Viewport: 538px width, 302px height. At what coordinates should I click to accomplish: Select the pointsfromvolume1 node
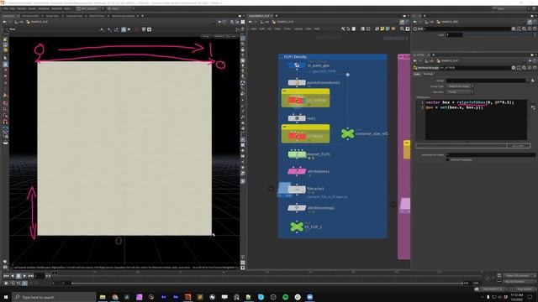click(x=297, y=82)
